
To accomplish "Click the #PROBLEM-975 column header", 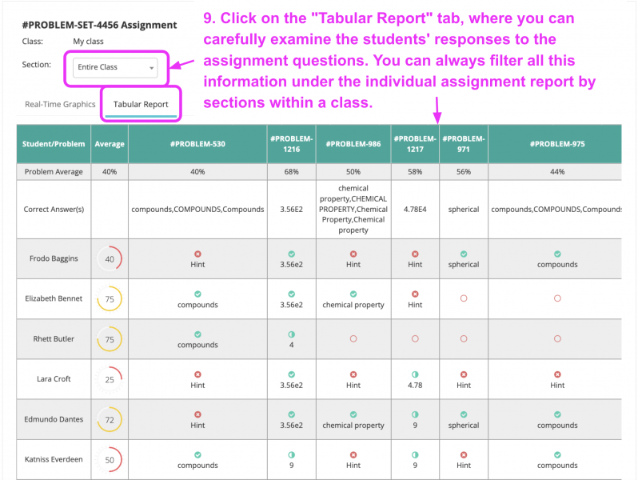I will coord(556,144).
